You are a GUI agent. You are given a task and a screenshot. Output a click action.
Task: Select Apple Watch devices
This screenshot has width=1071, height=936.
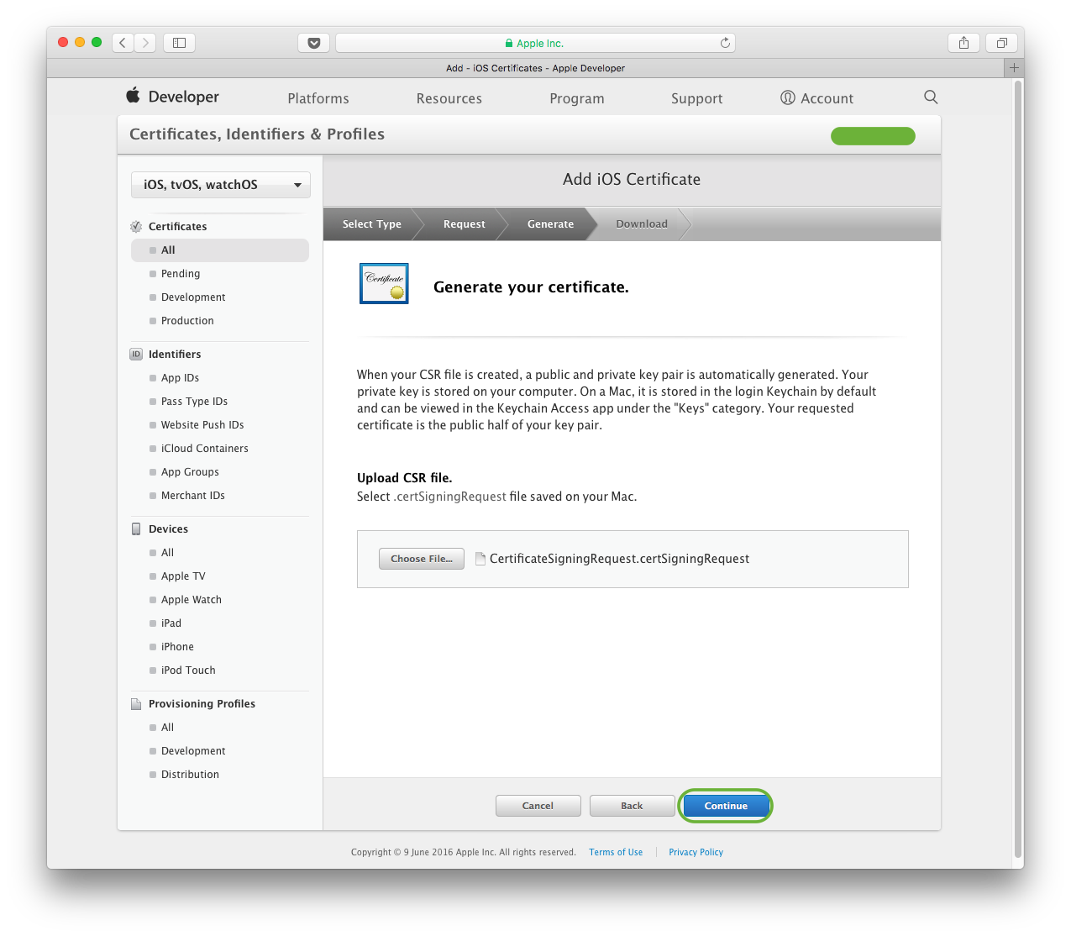pyautogui.click(x=192, y=600)
